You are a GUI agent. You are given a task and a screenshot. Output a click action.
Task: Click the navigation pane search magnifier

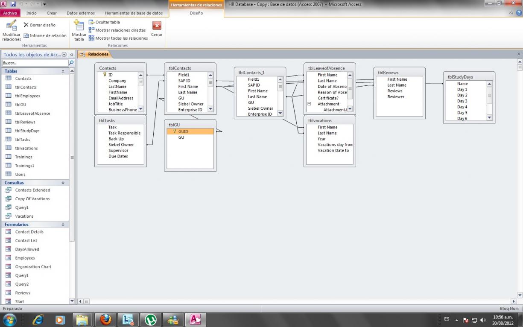[x=71, y=63]
